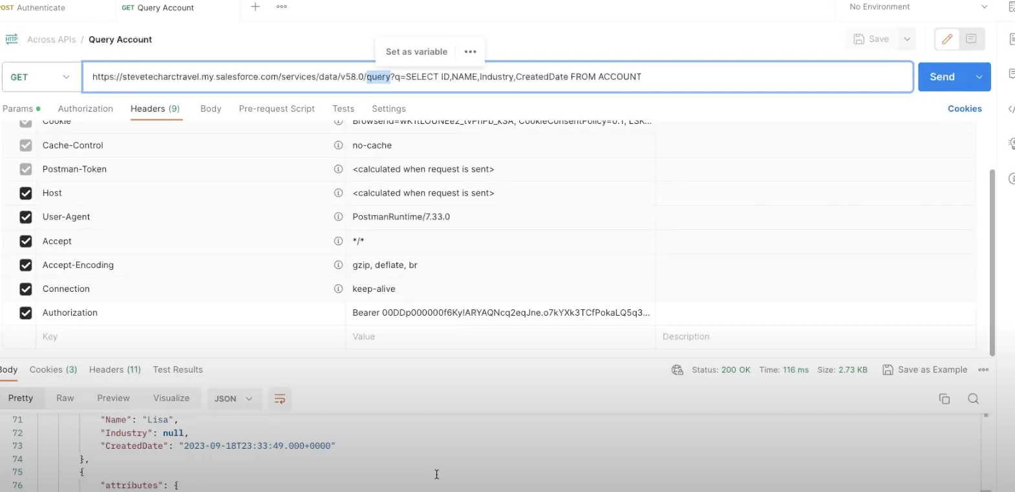Image resolution: width=1015 pixels, height=492 pixels.
Task: Click the Authorization Bearer token value
Action: [501, 313]
